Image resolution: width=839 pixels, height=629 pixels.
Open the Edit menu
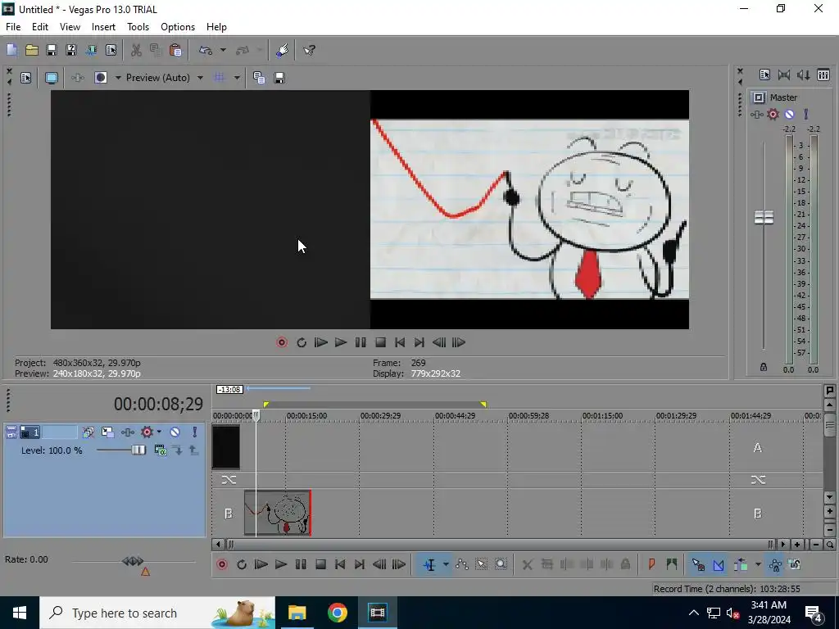click(x=40, y=27)
